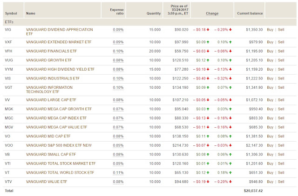298x196 pixels.
Task: Open Vanguard Mega Cap Index ETF
Action: click(56, 118)
